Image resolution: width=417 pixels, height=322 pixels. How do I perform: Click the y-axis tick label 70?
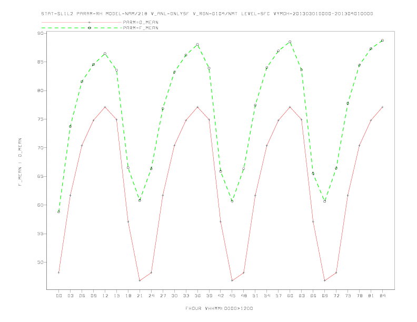[40, 148]
